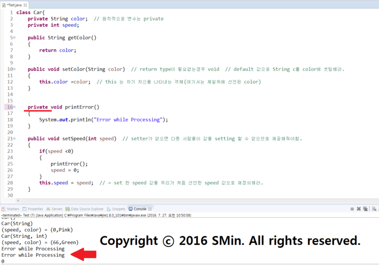Click the '0' console output line

pyautogui.click(x=3, y=261)
